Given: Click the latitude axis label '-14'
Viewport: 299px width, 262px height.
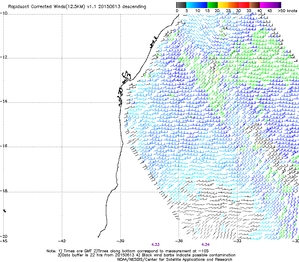Looking at the screenshot, I should tap(3, 102).
